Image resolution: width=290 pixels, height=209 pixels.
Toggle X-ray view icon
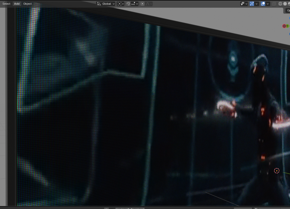(274, 4)
